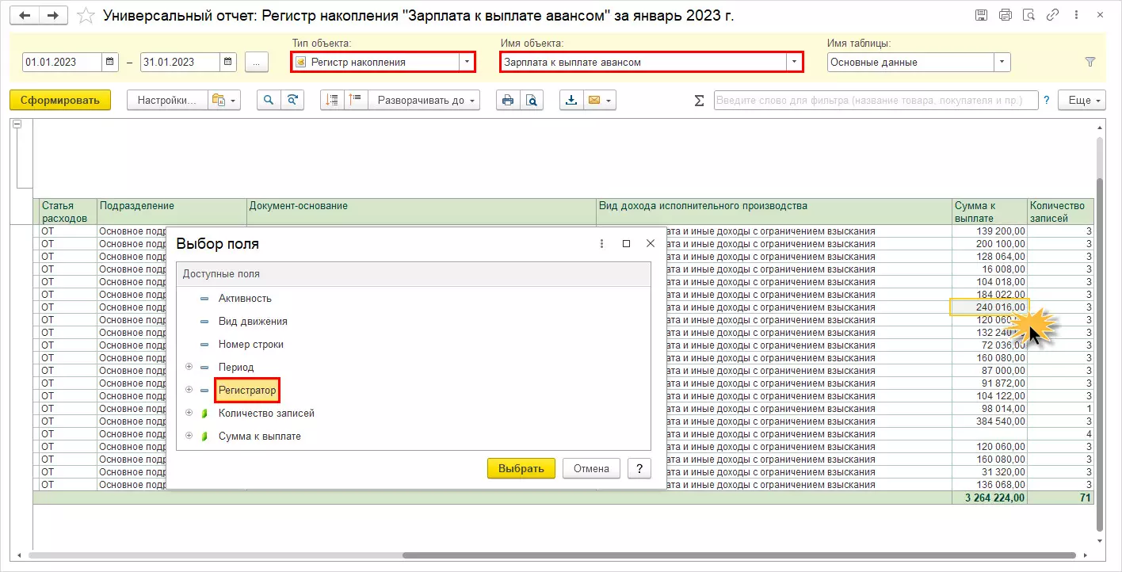This screenshot has height=572, width=1122.
Task: Open the Имя таблицы dropdown list
Action: (x=1002, y=62)
